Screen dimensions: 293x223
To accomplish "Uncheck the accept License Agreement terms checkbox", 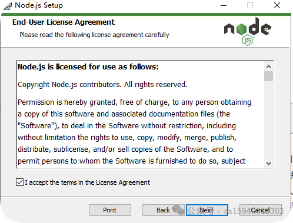I will (19, 182).
